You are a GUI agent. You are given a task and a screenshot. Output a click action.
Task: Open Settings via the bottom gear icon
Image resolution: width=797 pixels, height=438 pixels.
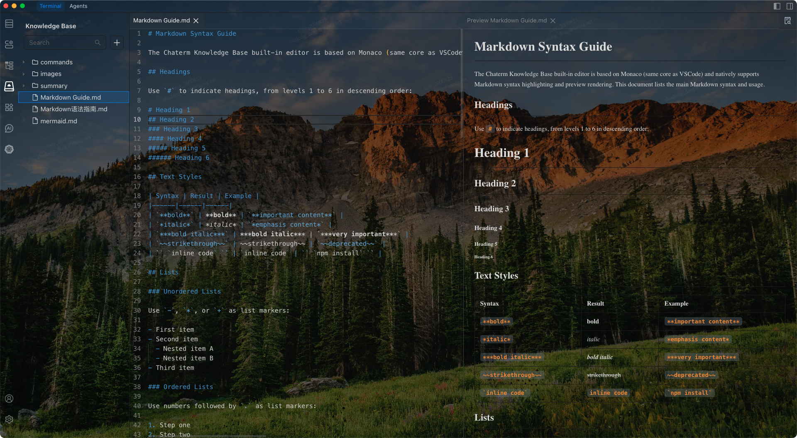tap(9, 419)
